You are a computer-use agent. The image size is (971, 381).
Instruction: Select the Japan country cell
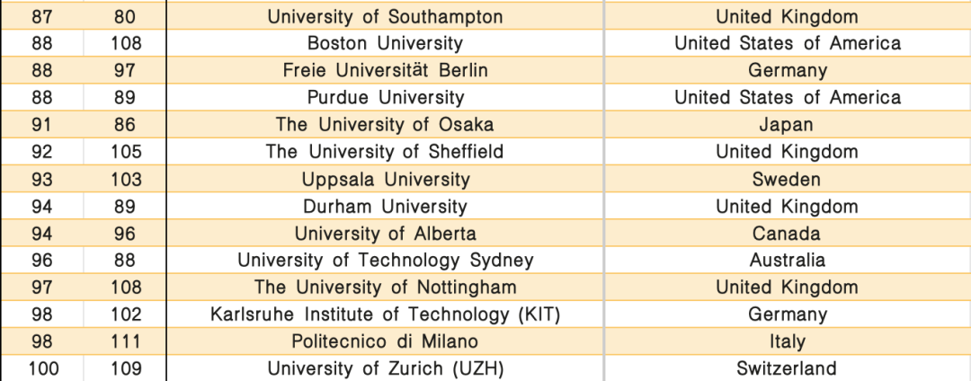[788, 125]
